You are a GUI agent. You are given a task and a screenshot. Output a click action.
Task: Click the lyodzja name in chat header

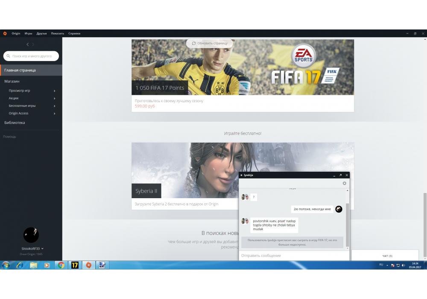(x=249, y=175)
